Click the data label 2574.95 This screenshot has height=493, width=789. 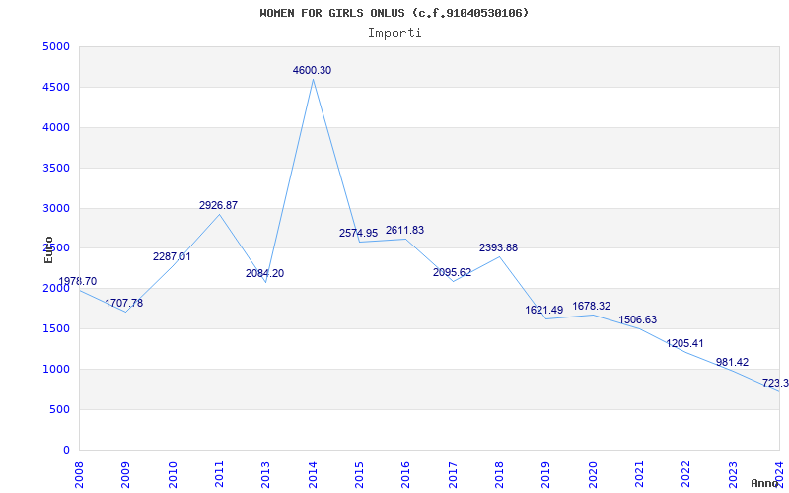[x=358, y=233]
